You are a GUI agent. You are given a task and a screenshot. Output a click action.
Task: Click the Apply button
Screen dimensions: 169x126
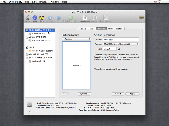[132, 94]
